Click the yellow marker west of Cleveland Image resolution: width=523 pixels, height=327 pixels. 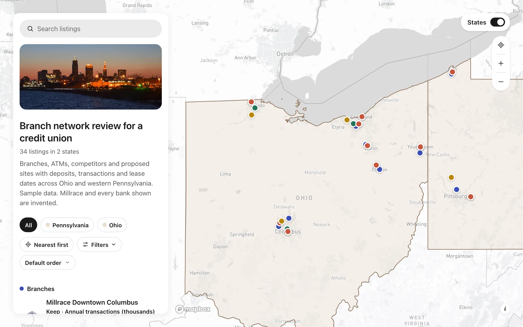[x=347, y=120]
